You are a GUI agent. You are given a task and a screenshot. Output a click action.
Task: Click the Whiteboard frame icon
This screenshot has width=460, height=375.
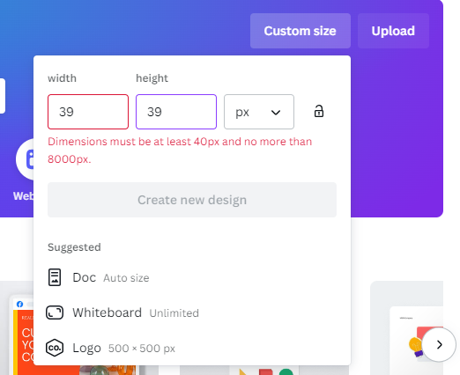click(55, 312)
